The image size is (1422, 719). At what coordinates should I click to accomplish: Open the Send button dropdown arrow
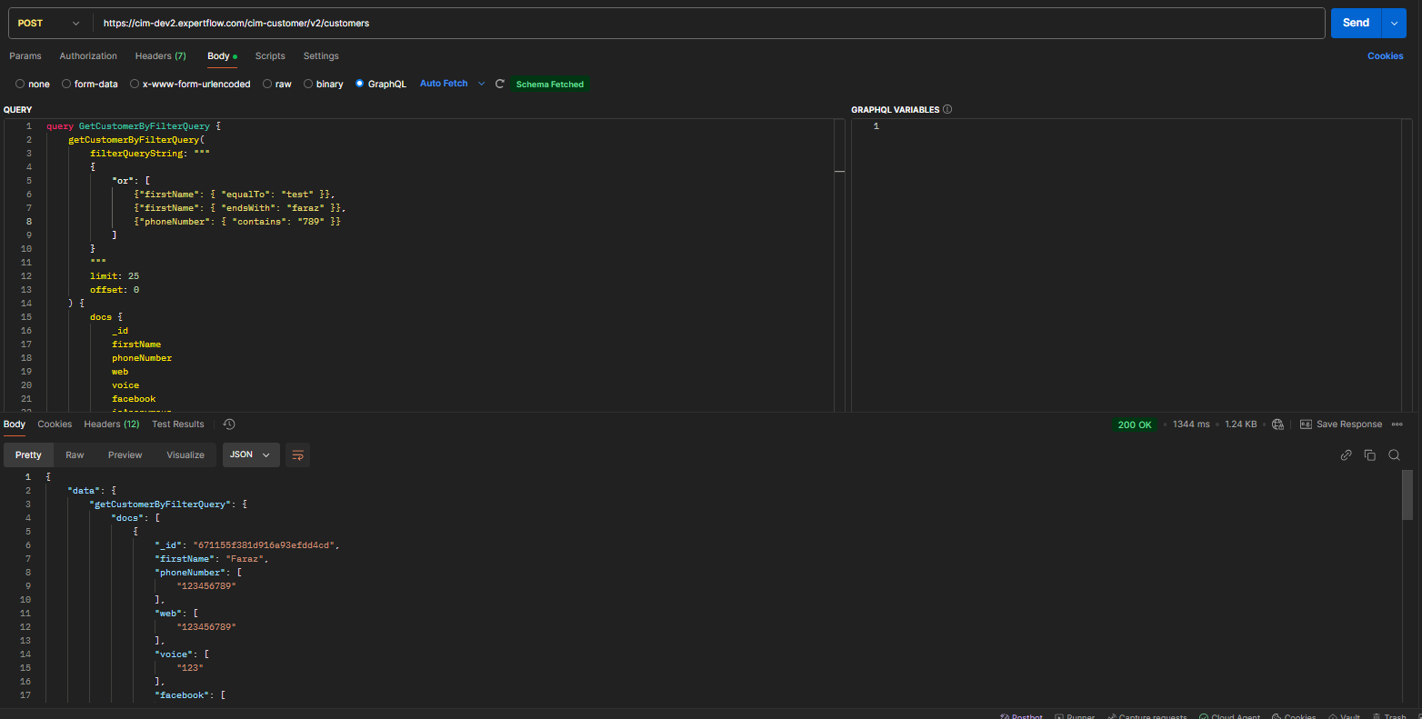point(1394,24)
